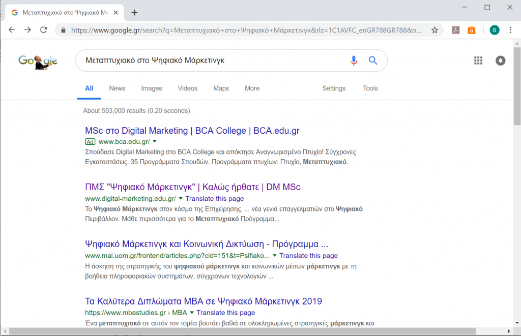Click the site padlock icon
Screen dimensions: 521x336
click(x=63, y=30)
